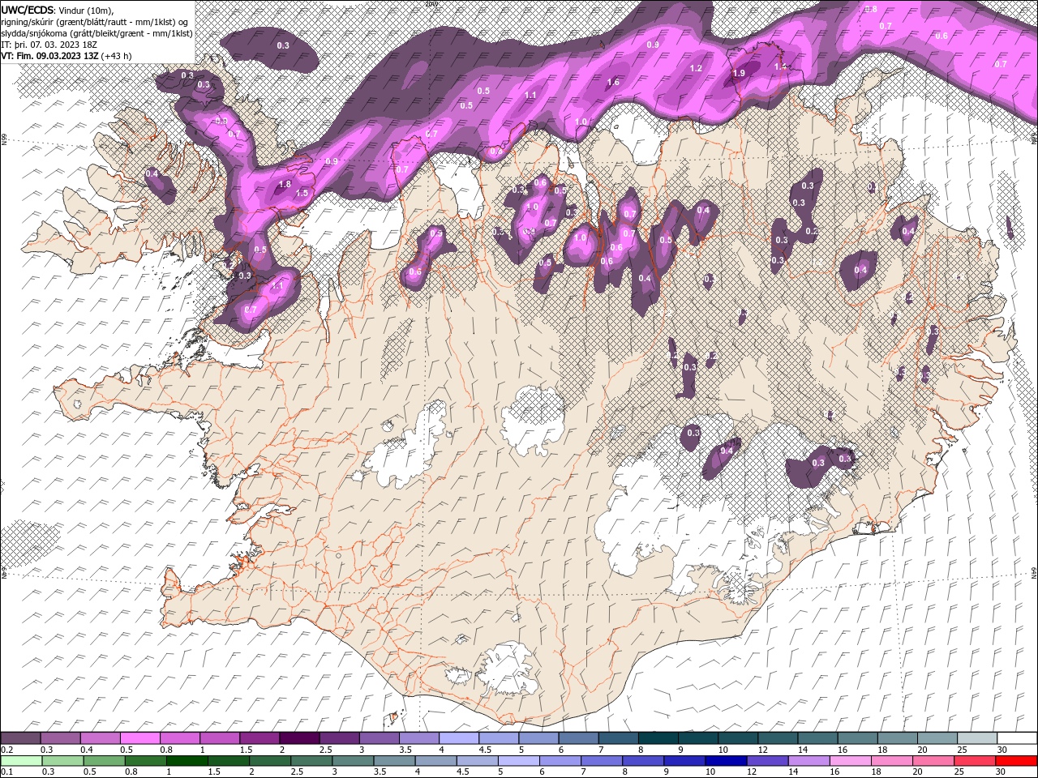Viewport: 1038px width, 778px height.
Task: Select the bright pink snow swatch at 0.5
Action: (139, 738)
